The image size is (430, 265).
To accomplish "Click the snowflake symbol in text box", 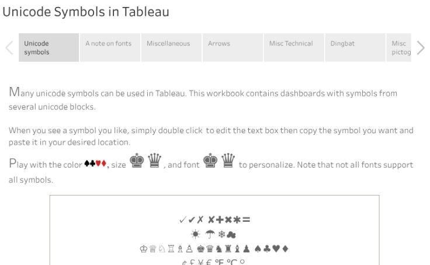I will [x=221, y=234].
